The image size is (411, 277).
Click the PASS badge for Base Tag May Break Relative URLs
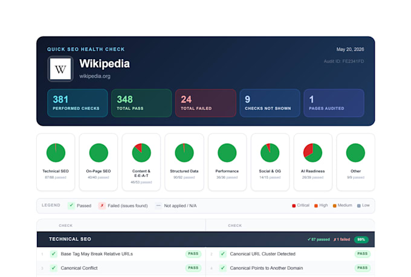click(x=193, y=253)
